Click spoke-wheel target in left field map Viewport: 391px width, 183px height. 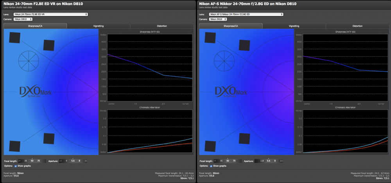pos(29,61)
